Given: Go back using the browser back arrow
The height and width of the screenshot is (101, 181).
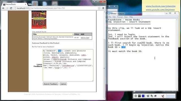Looking at the screenshot, I should point(3,8).
